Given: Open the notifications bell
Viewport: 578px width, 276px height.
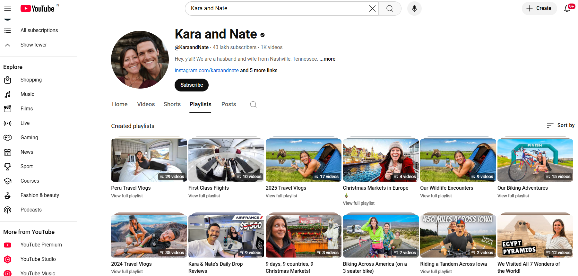Looking at the screenshot, I should (x=567, y=8).
